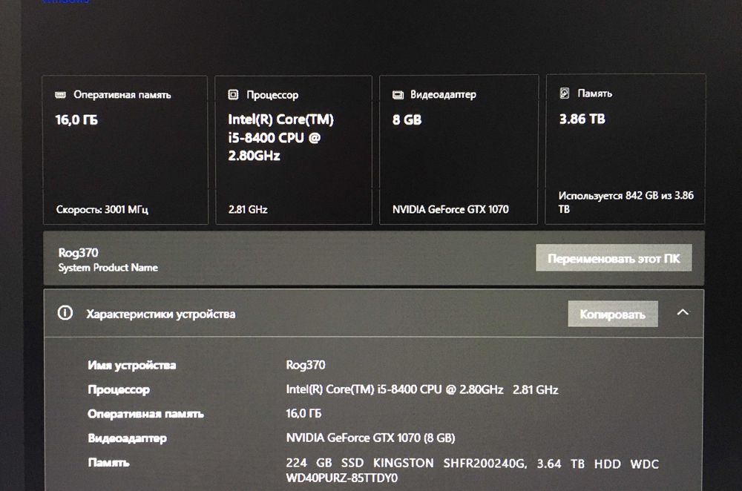
Task: Select Intel(R) Core(TM) i5-8400 processor card title
Action: click(281, 137)
